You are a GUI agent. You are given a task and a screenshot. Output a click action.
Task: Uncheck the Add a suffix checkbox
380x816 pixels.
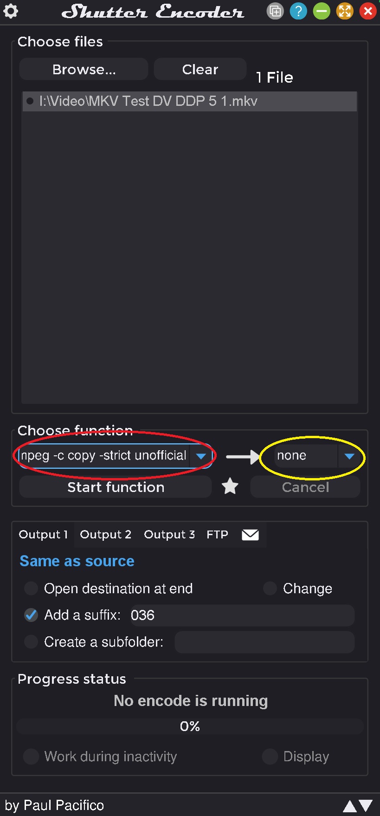coord(31,615)
